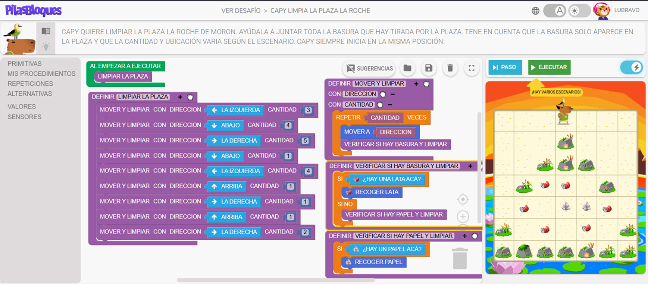The width and height of the screenshot is (648, 284).
Task: Click the workspace trash can
Action: click(460, 258)
